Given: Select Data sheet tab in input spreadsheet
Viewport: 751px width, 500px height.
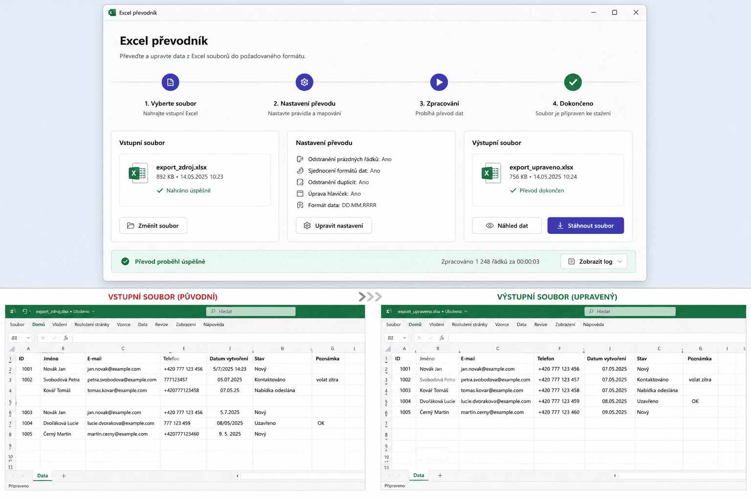Looking at the screenshot, I should click(43, 476).
